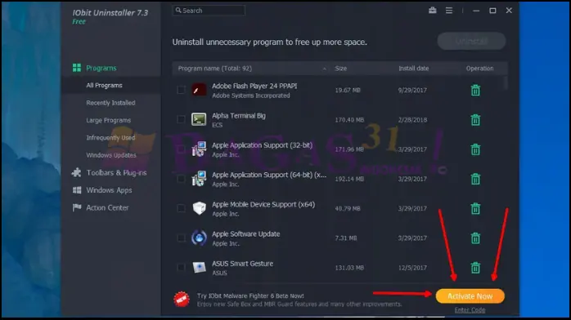The image size is (571, 320).
Task: Click trash icon for Apple Software Update
Action: coord(475,238)
